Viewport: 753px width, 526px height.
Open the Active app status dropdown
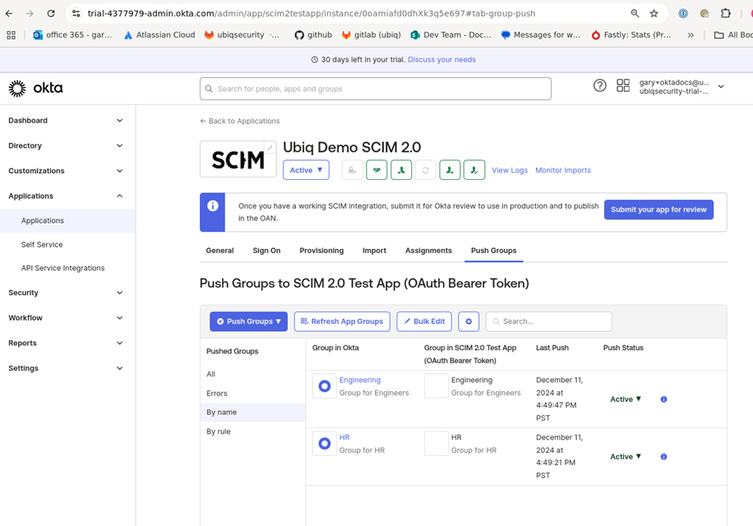[x=306, y=170]
